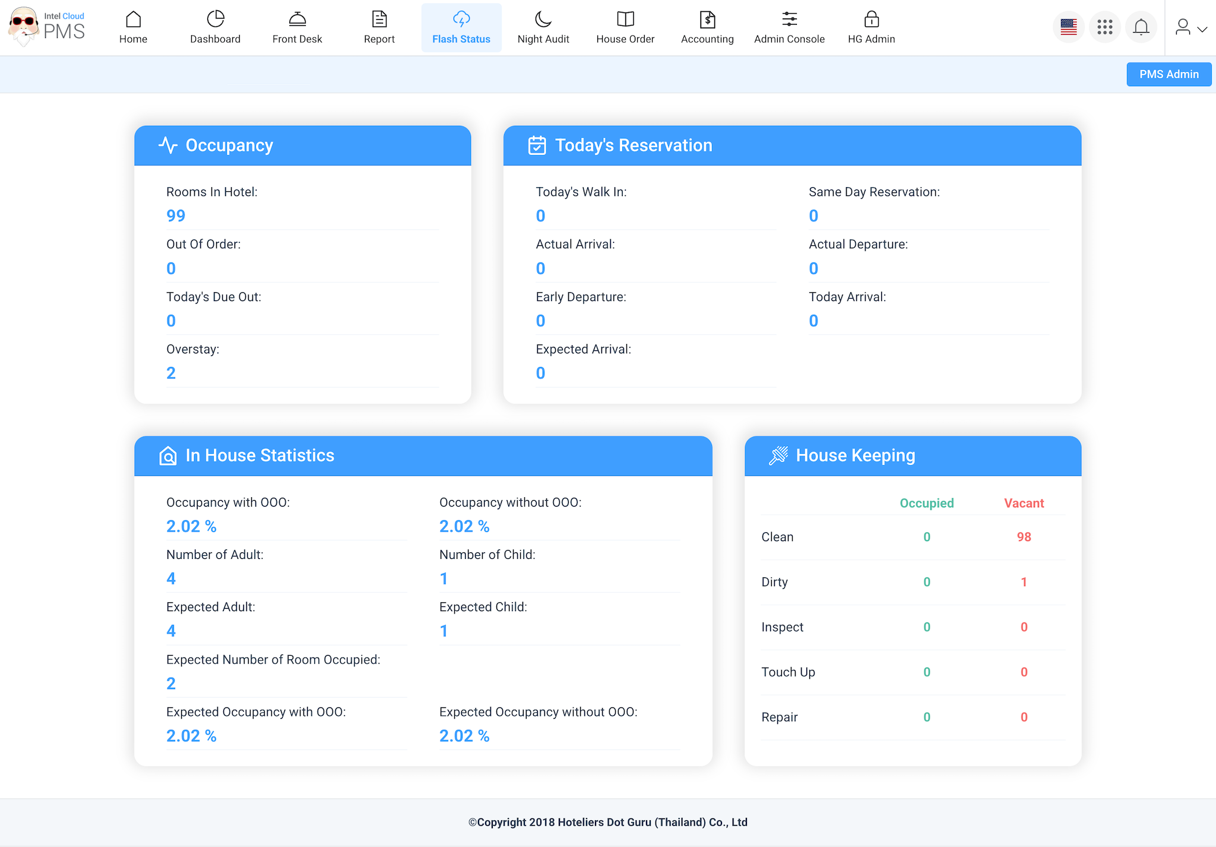
Task: Open the apps grid menu
Action: (1104, 27)
